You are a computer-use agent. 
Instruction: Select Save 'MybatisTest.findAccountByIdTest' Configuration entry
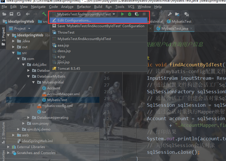[x=99, y=26]
